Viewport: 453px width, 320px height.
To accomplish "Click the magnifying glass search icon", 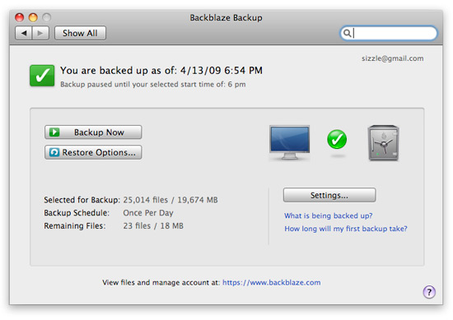I will tap(347, 33).
